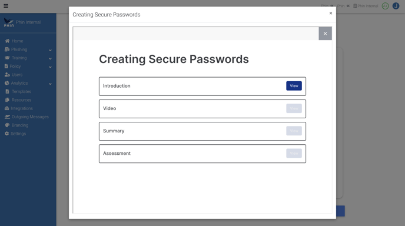The height and width of the screenshot is (226, 405).
Task: Click the green A+ badge icon
Action: [385, 6]
